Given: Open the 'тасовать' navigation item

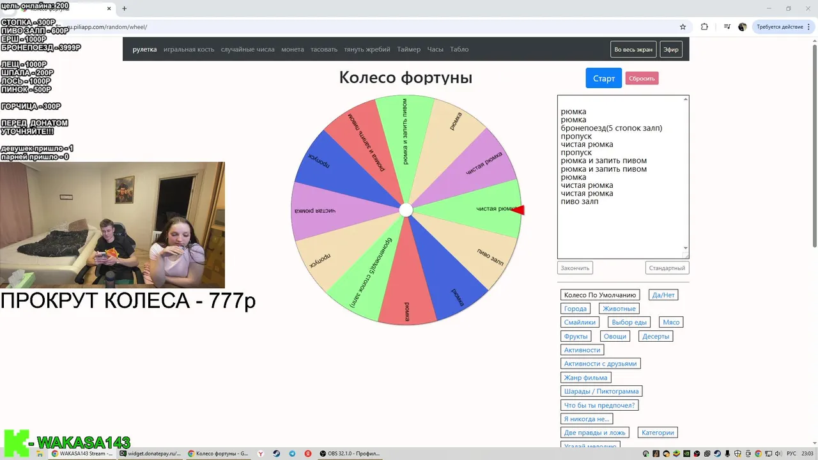Looking at the screenshot, I should click(324, 49).
